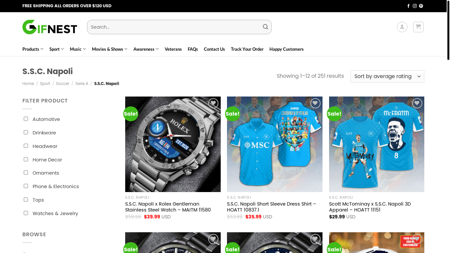
Task: Expand the Movies & Shows menu
Action: 110,49
